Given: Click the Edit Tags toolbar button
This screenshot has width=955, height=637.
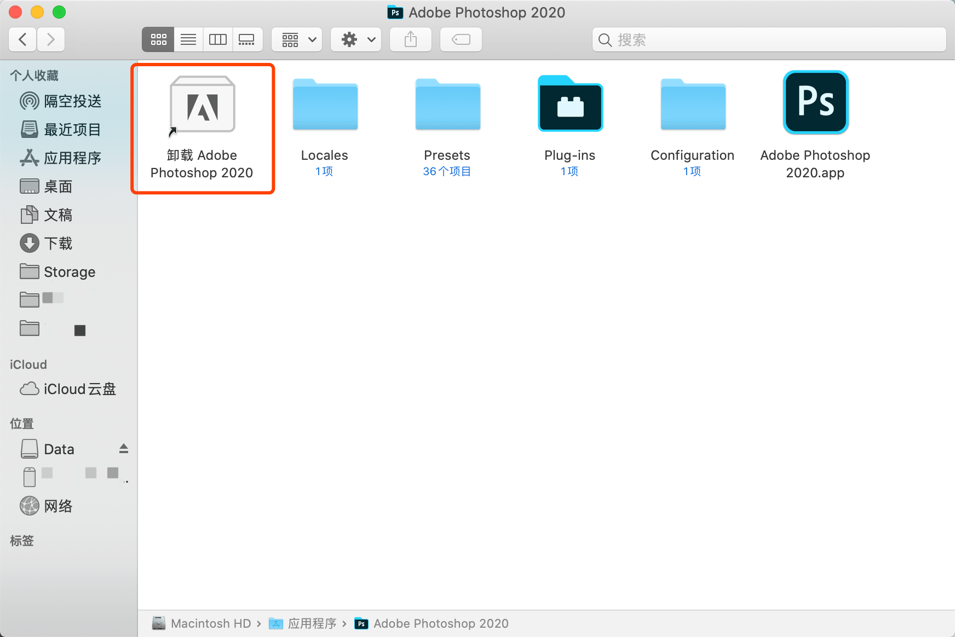Looking at the screenshot, I should [461, 39].
